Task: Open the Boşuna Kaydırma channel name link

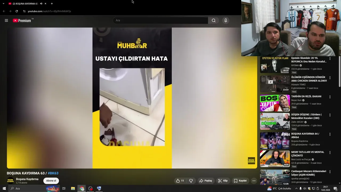Action: [x=27, y=179]
